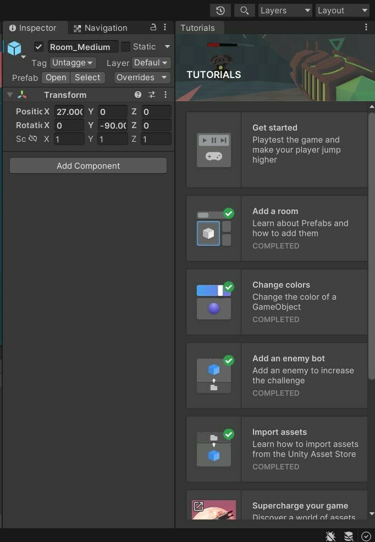The image size is (375, 542).
Task: Click the Position Y field
Action: click(x=113, y=112)
